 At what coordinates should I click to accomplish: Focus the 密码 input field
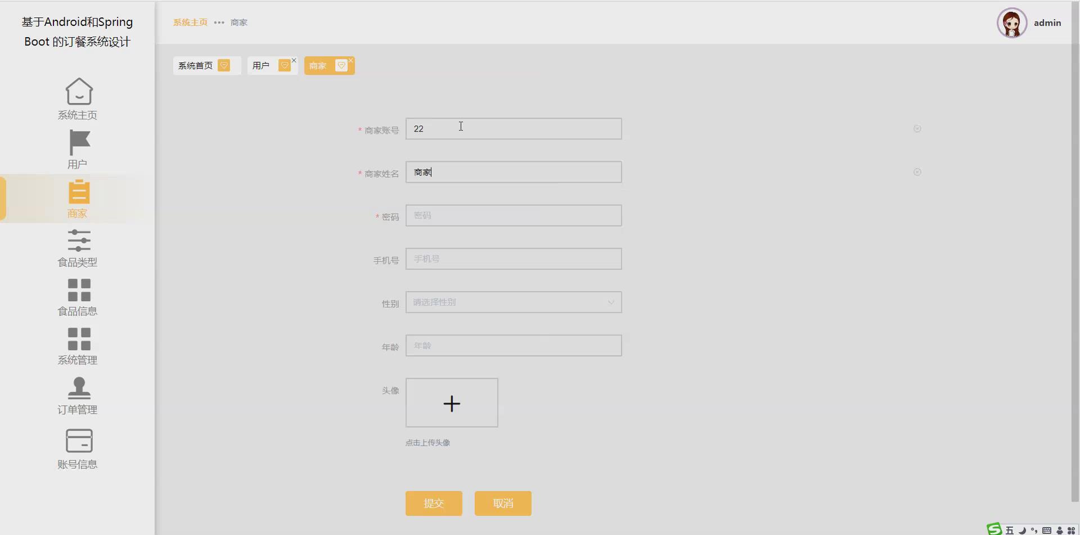[514, 215]
